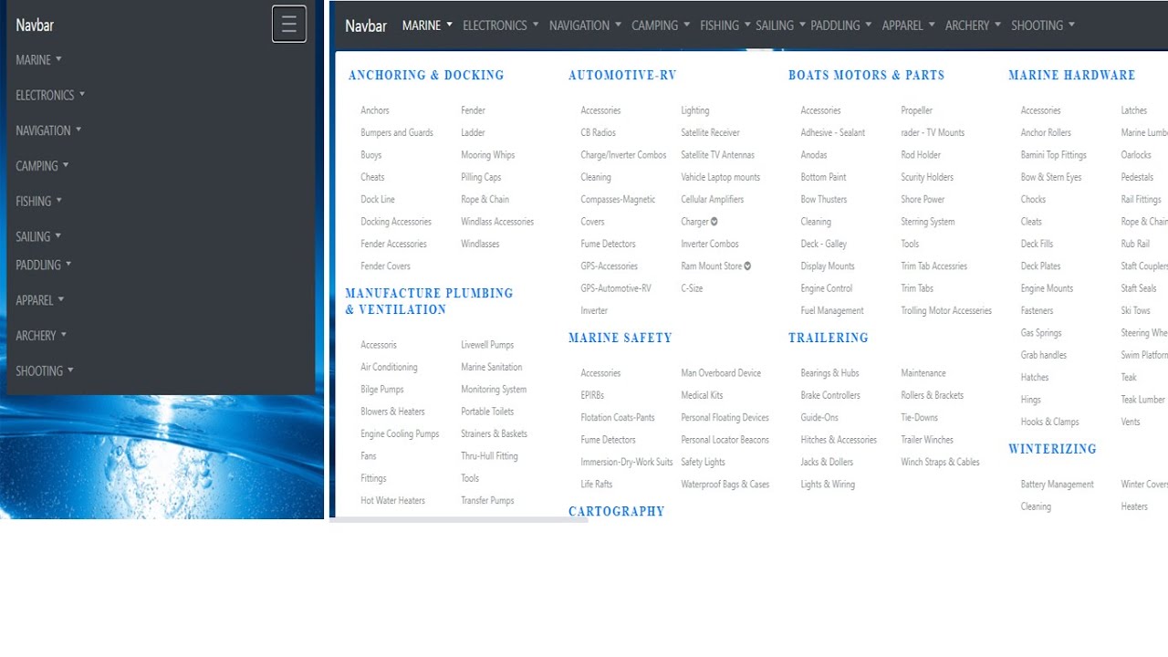
Task: Click the ANCHORING & DOCKING heading
Action: coord(426,75)
